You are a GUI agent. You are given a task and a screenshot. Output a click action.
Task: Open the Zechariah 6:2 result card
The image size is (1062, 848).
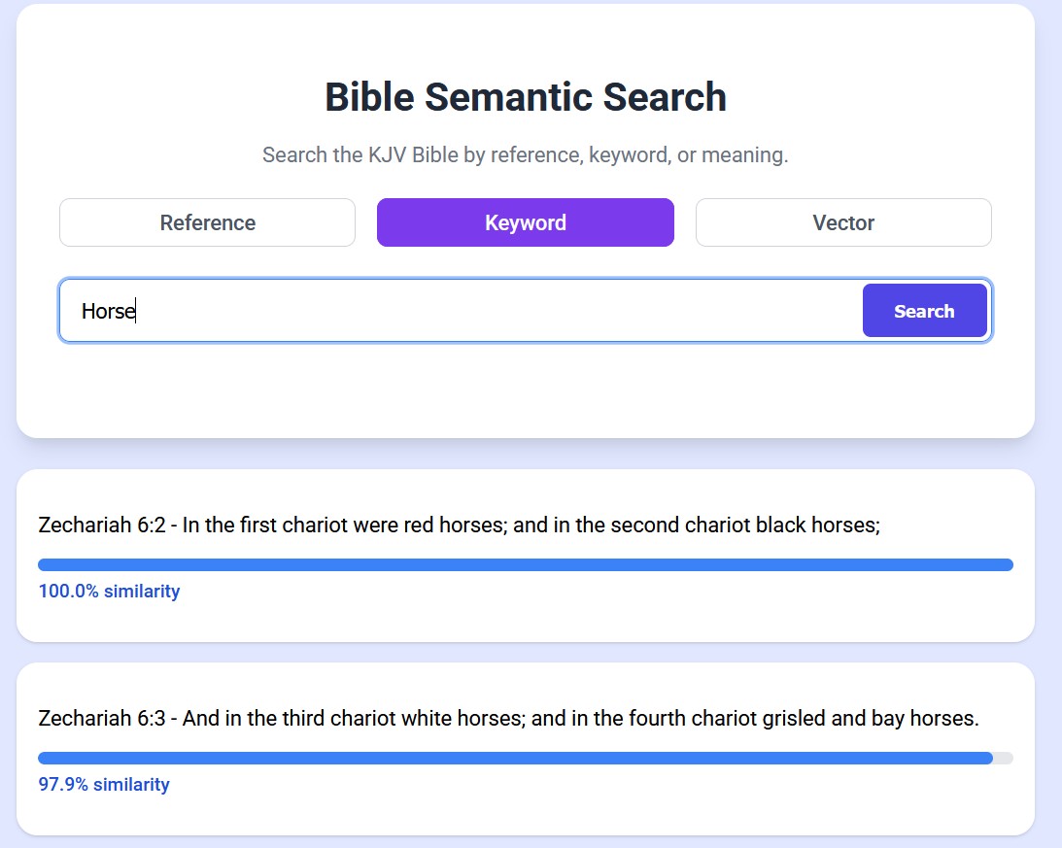click(x=525, y=557)
